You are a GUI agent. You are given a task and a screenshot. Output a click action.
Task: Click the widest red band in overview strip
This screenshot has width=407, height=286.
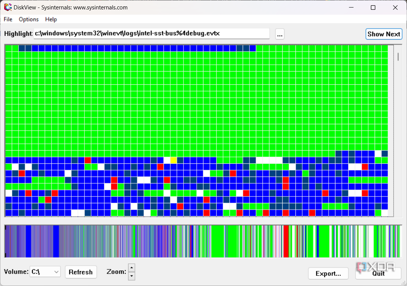[x=286, y=241]
